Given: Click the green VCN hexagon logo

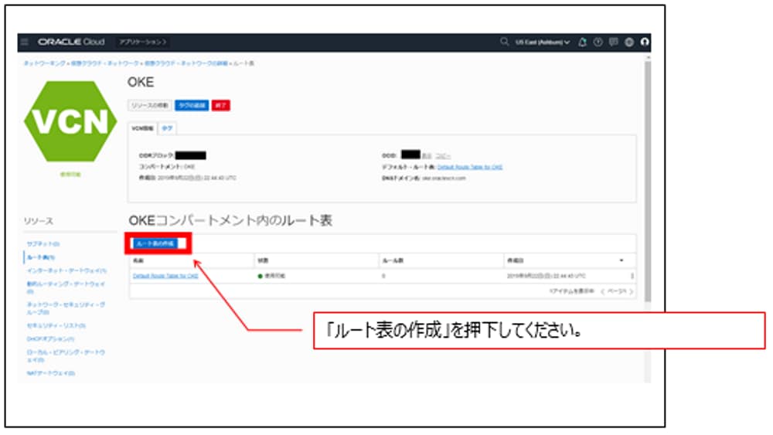Looking at the screenshot, I should click(x=70, y=121).
